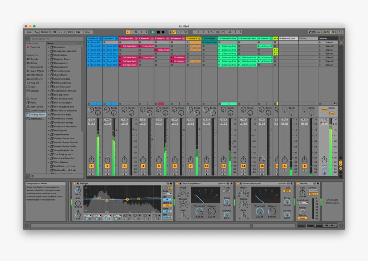Open Sounds category in browser

[x=34, y=59]
